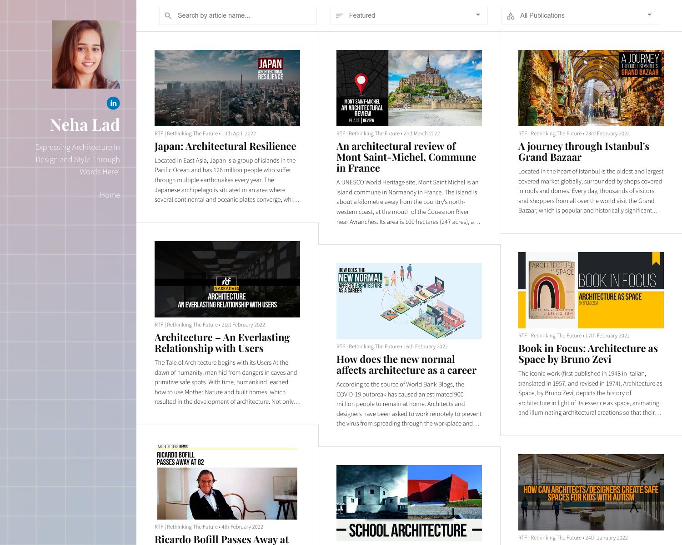
Task: Go to Home in the sidebar
Action: click(x=110, y=195)
